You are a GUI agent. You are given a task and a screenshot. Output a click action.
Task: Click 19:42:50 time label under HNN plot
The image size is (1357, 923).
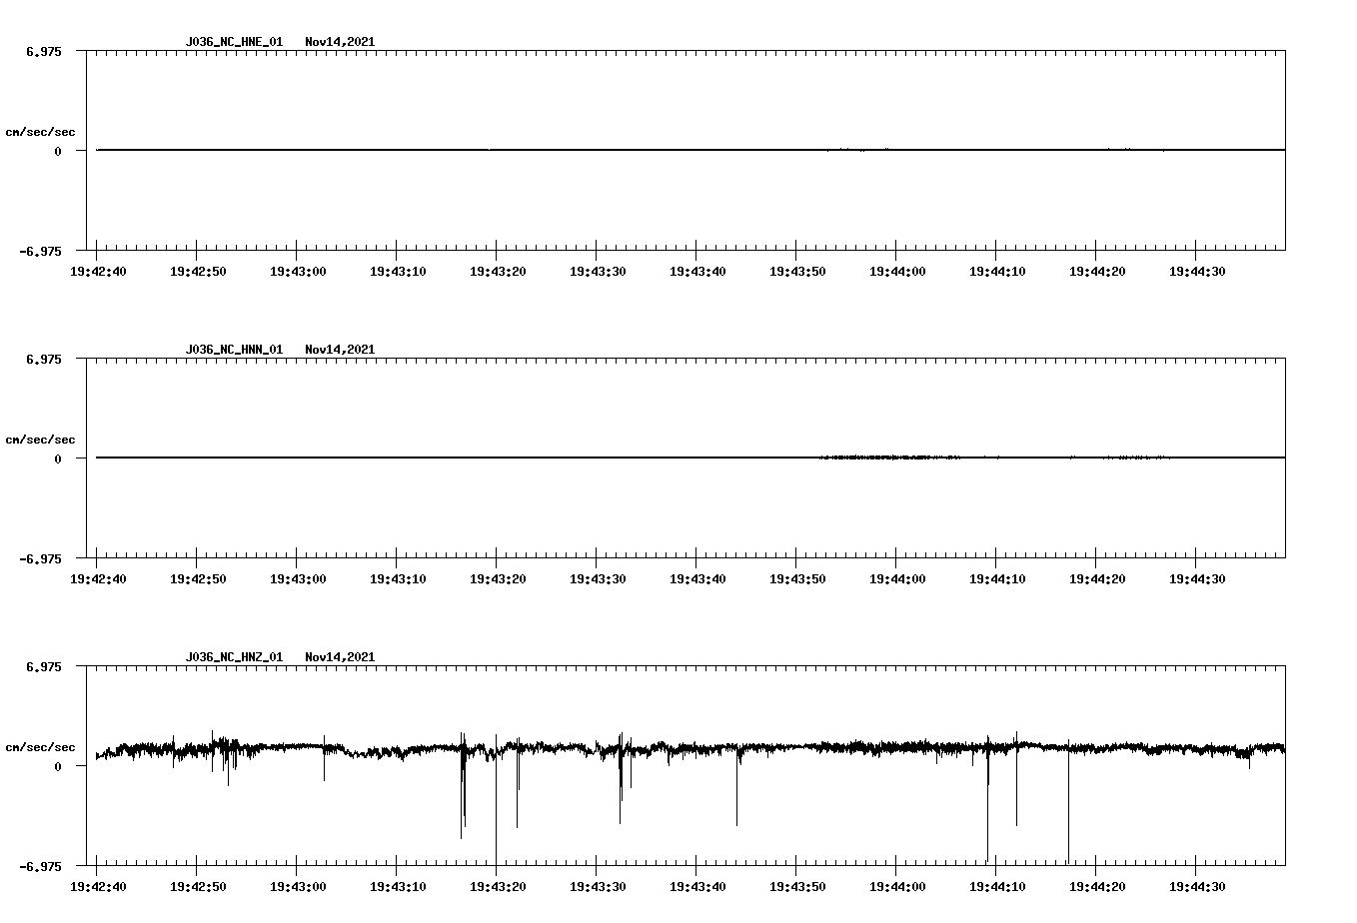(x=198, y=579)
